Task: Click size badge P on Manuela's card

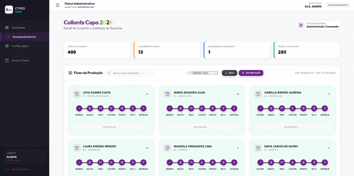Action: pyautogui.click(x=237, y=148)
